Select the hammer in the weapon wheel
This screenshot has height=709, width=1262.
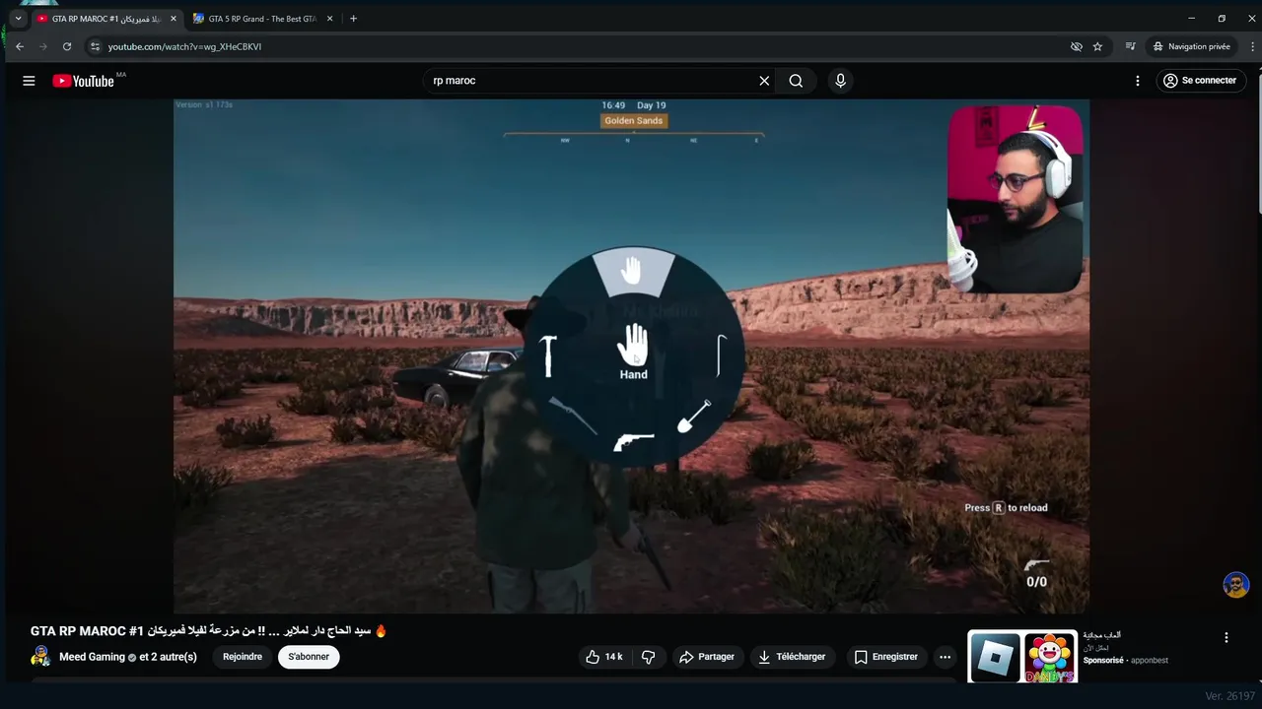click(x=548, y=354)
